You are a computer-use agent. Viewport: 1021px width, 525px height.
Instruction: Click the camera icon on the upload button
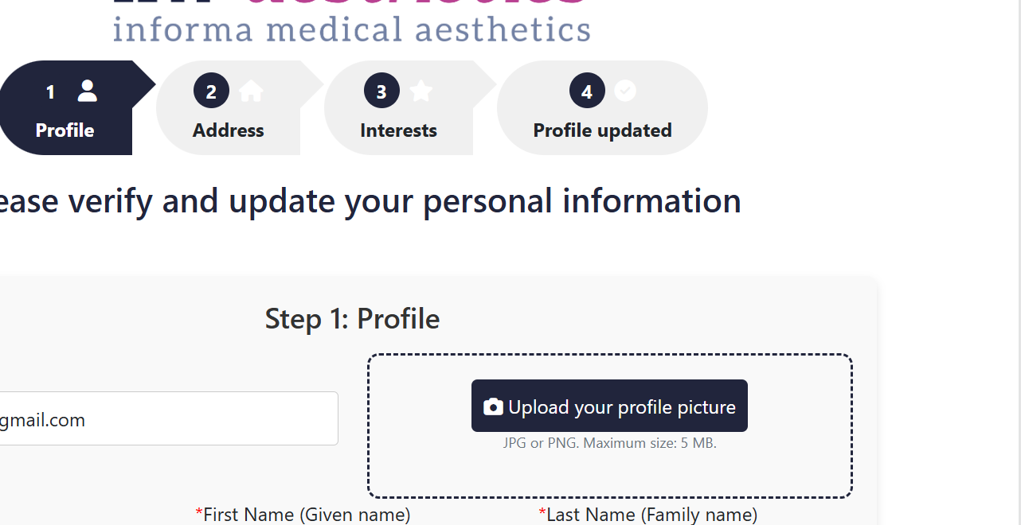click(x=493, y=407)
